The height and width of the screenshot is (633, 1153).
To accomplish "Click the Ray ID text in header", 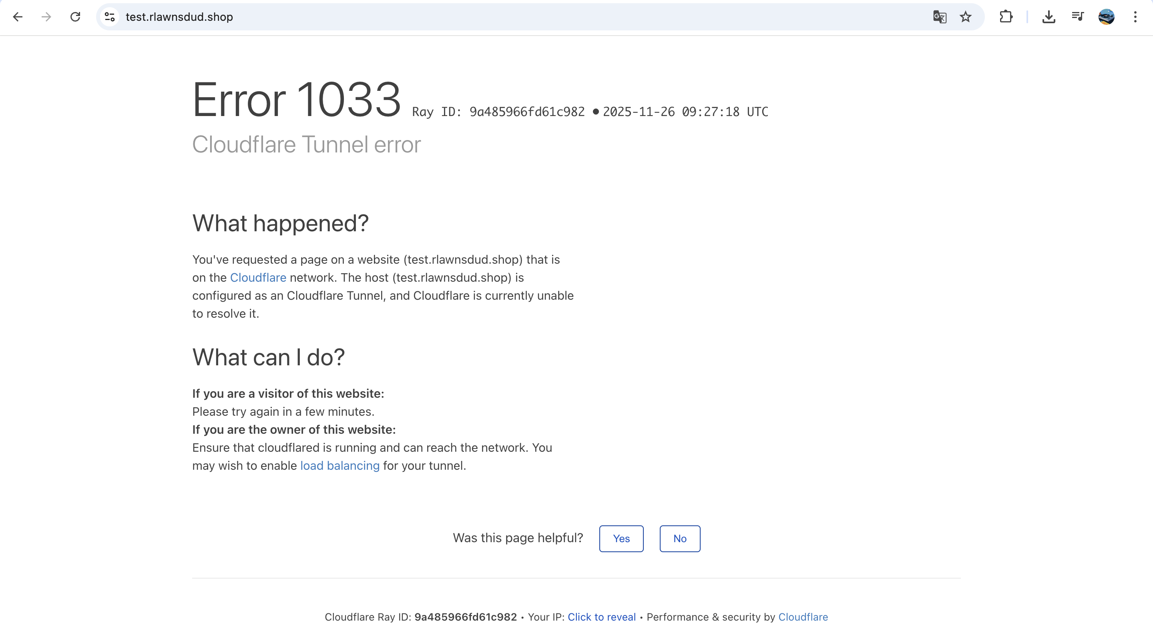I will [498, 112].
